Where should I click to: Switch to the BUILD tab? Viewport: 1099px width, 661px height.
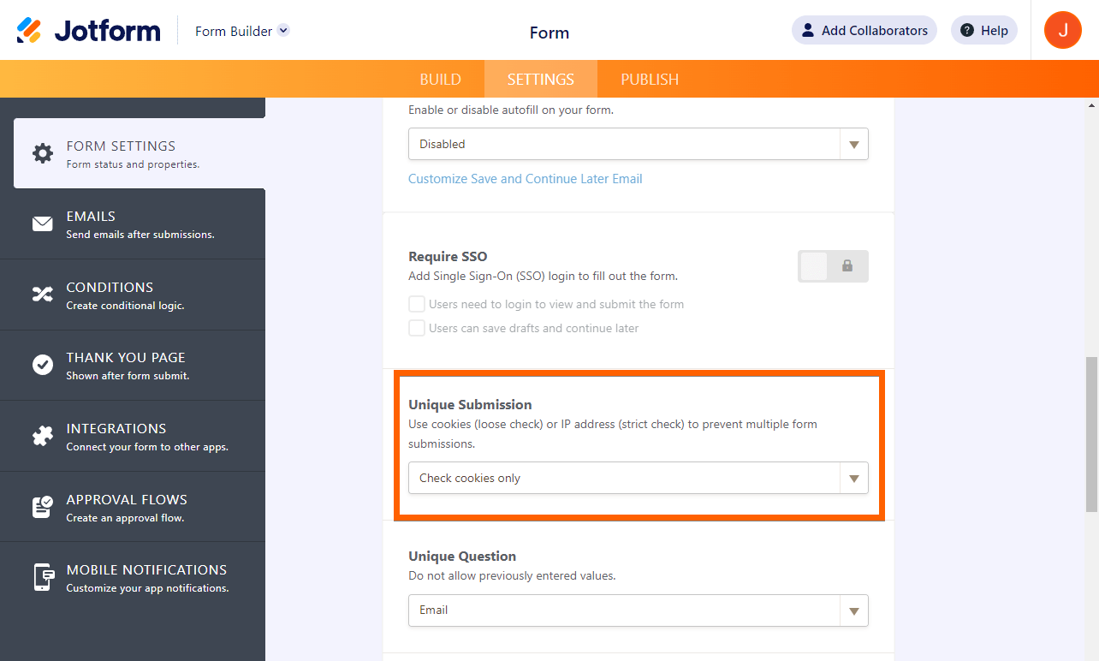click(440, 78)
